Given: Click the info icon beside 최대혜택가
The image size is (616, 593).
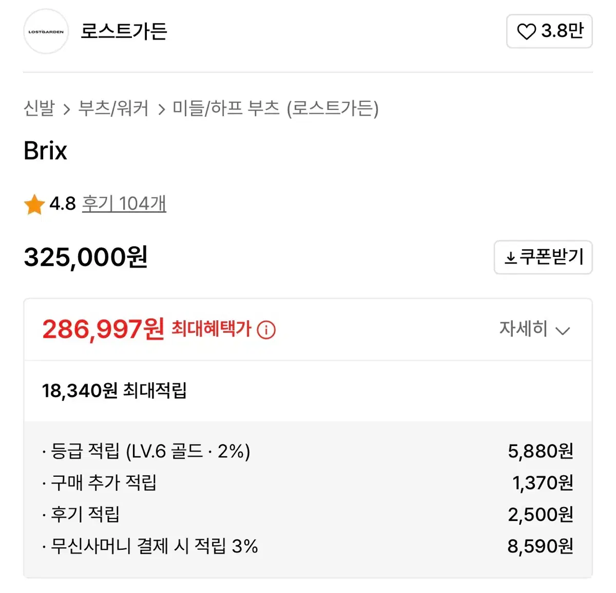Looking at the screenshot, I should (266, 330).
